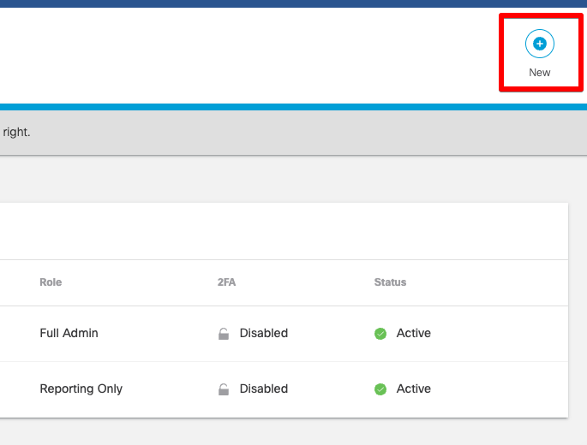Click the New plus circle icon
The width and height of the screenshot is (587, 445).
click(x=539, y=43)
